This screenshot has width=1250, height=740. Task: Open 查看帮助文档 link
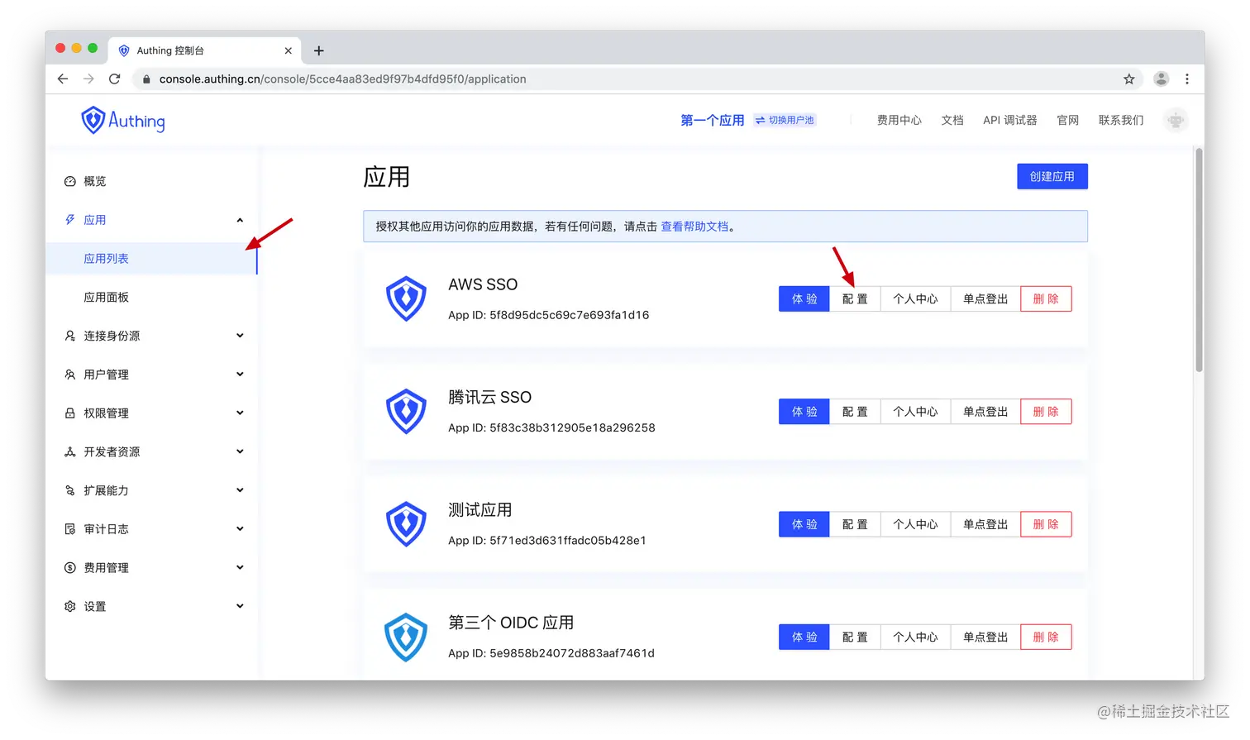pyautogui.click(x=694, y=227)
